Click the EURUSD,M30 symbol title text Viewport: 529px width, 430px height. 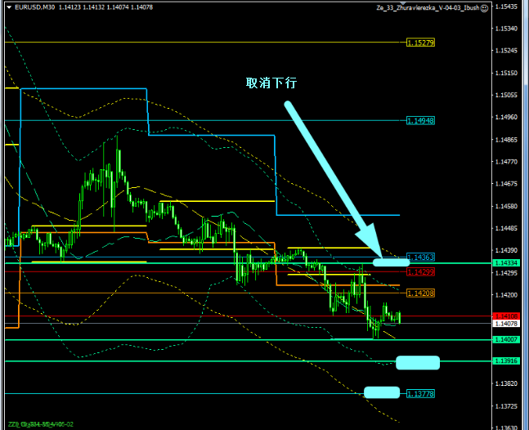click(34, 7)
